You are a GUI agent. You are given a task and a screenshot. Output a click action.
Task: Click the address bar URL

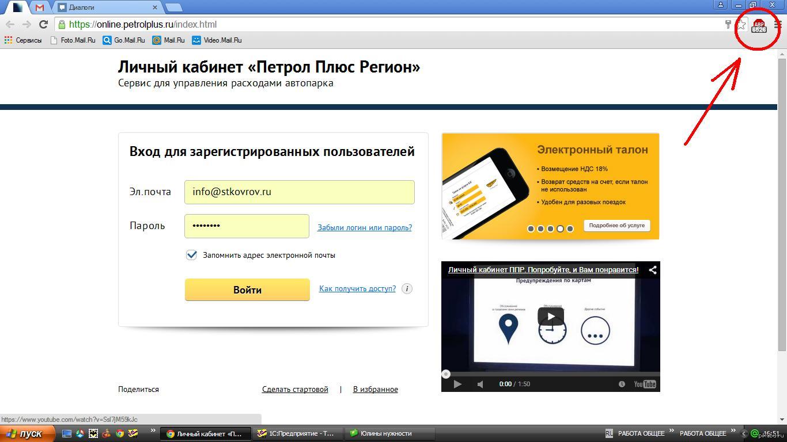(142, 24)
